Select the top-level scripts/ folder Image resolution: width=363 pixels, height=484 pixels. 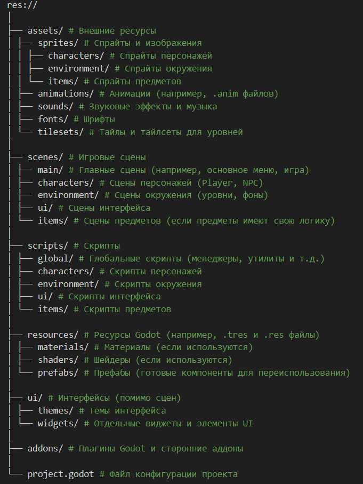(x=48, y=246)
